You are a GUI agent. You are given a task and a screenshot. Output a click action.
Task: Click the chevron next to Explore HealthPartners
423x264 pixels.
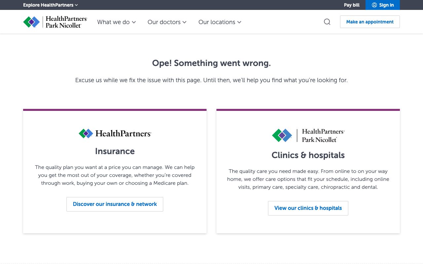click(x=76, y=5)
